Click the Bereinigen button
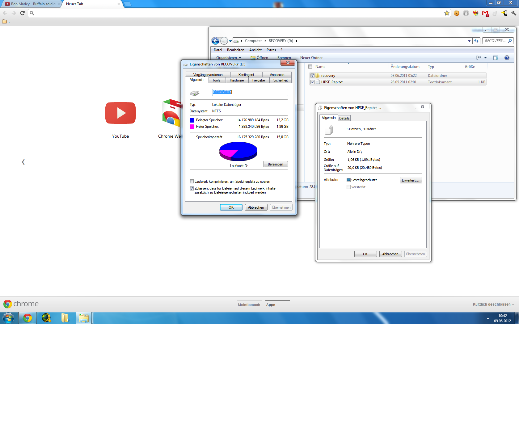The image size is (519, 447). click(276, 164)
